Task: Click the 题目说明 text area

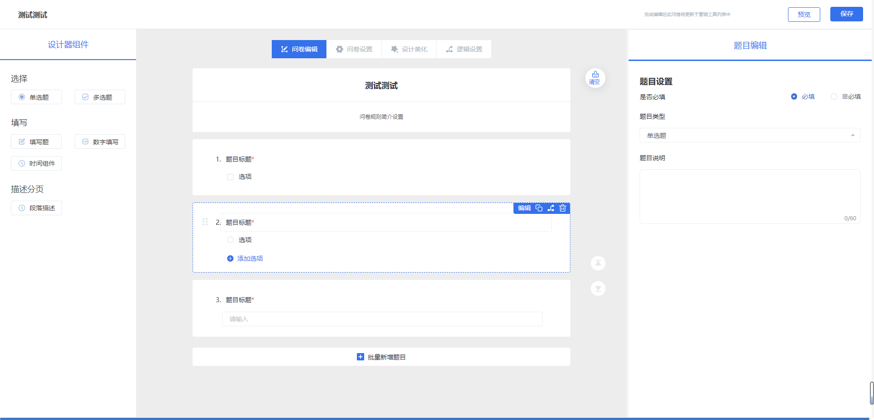Action: click(750, 197)
